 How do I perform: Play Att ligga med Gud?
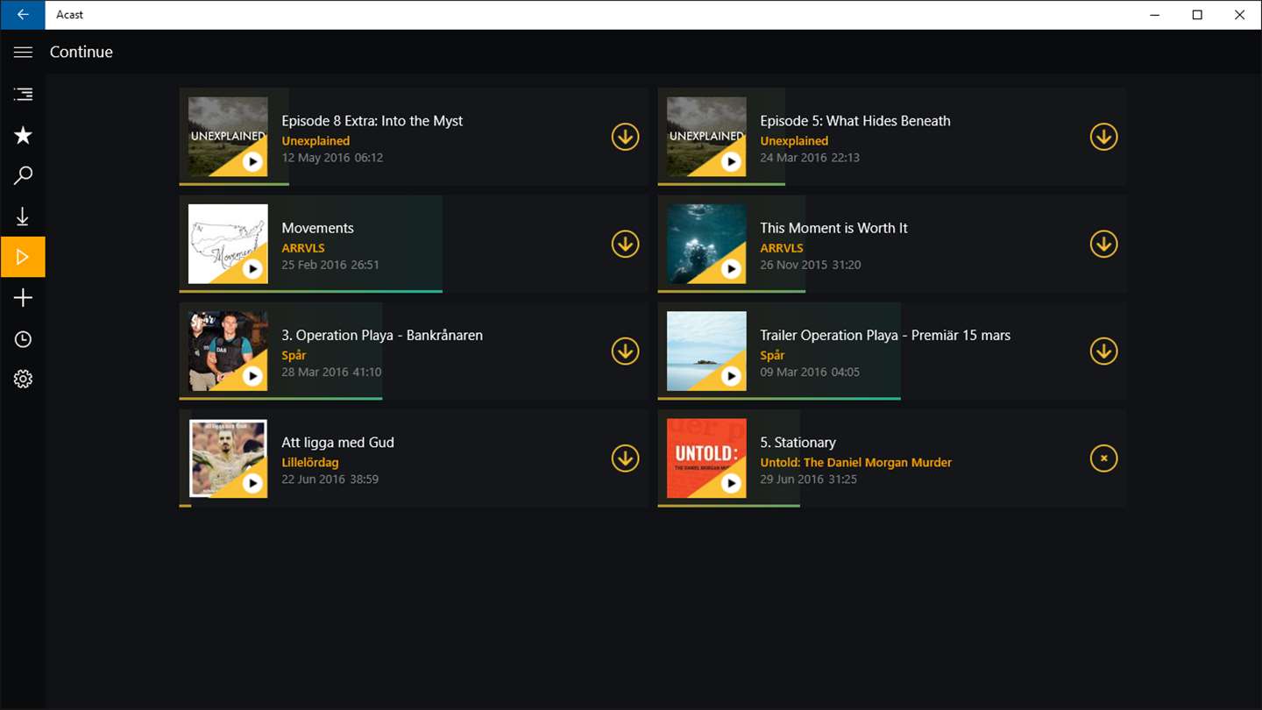point(252,483)
